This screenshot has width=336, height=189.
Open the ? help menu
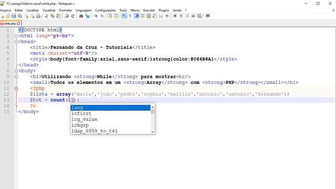185,10
